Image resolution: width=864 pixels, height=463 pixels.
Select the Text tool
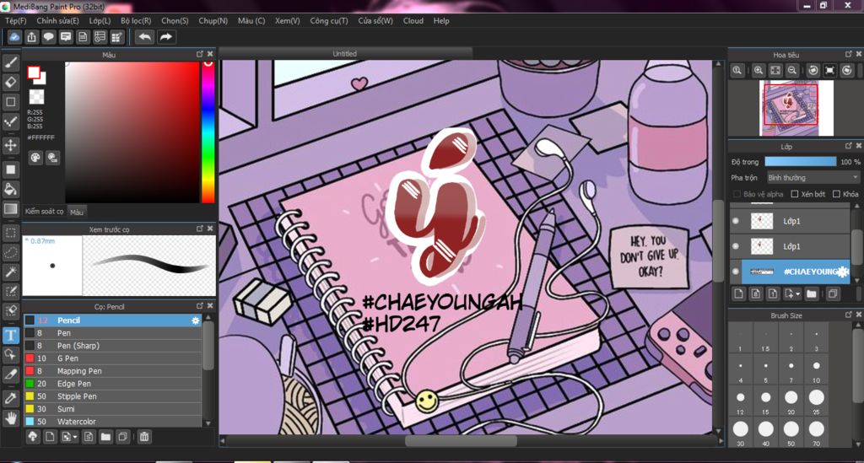pyautogui.click(x=10, y=335)
